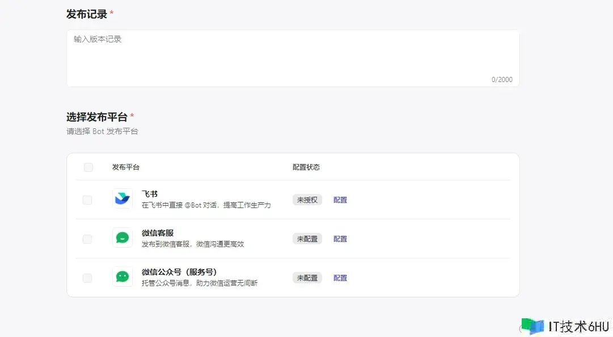Check the 飞书 platform checkbox
The height and width of the screenshot is (337, 613).
[87, 200]
